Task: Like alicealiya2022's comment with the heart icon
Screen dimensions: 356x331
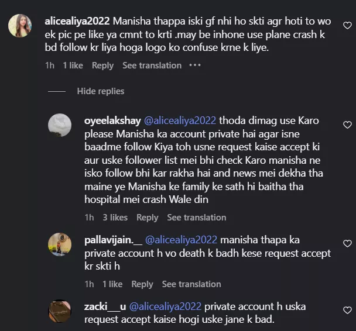Action: point(347,26)
